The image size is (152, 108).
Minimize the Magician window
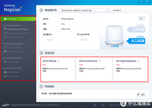coord(142,2)
